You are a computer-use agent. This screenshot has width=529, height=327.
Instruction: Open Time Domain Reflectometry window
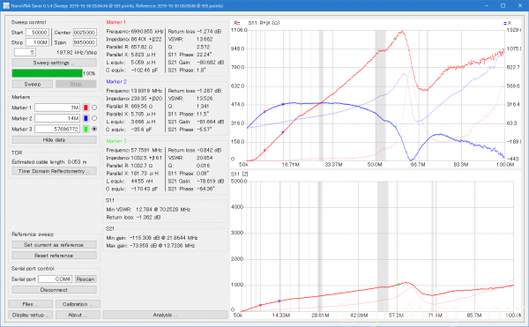[x=55, y=171]
